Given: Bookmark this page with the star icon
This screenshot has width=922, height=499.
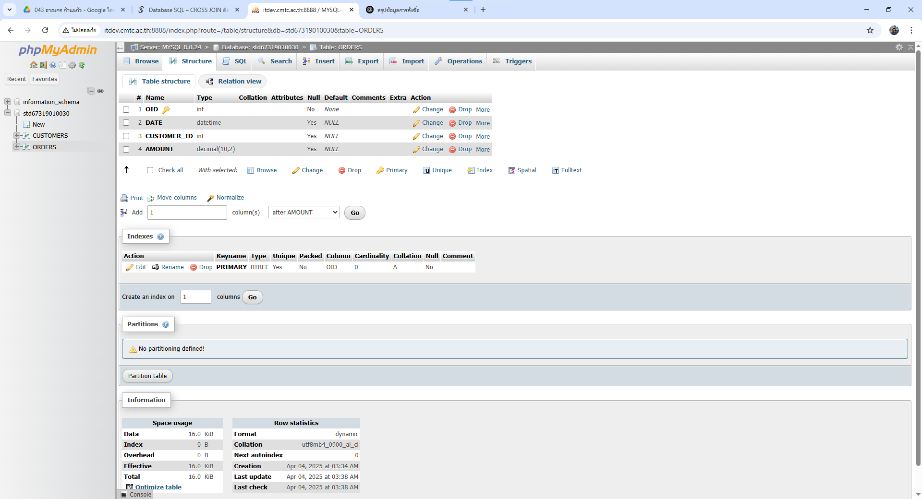Looking at the screenshot, I should point(870,30).
